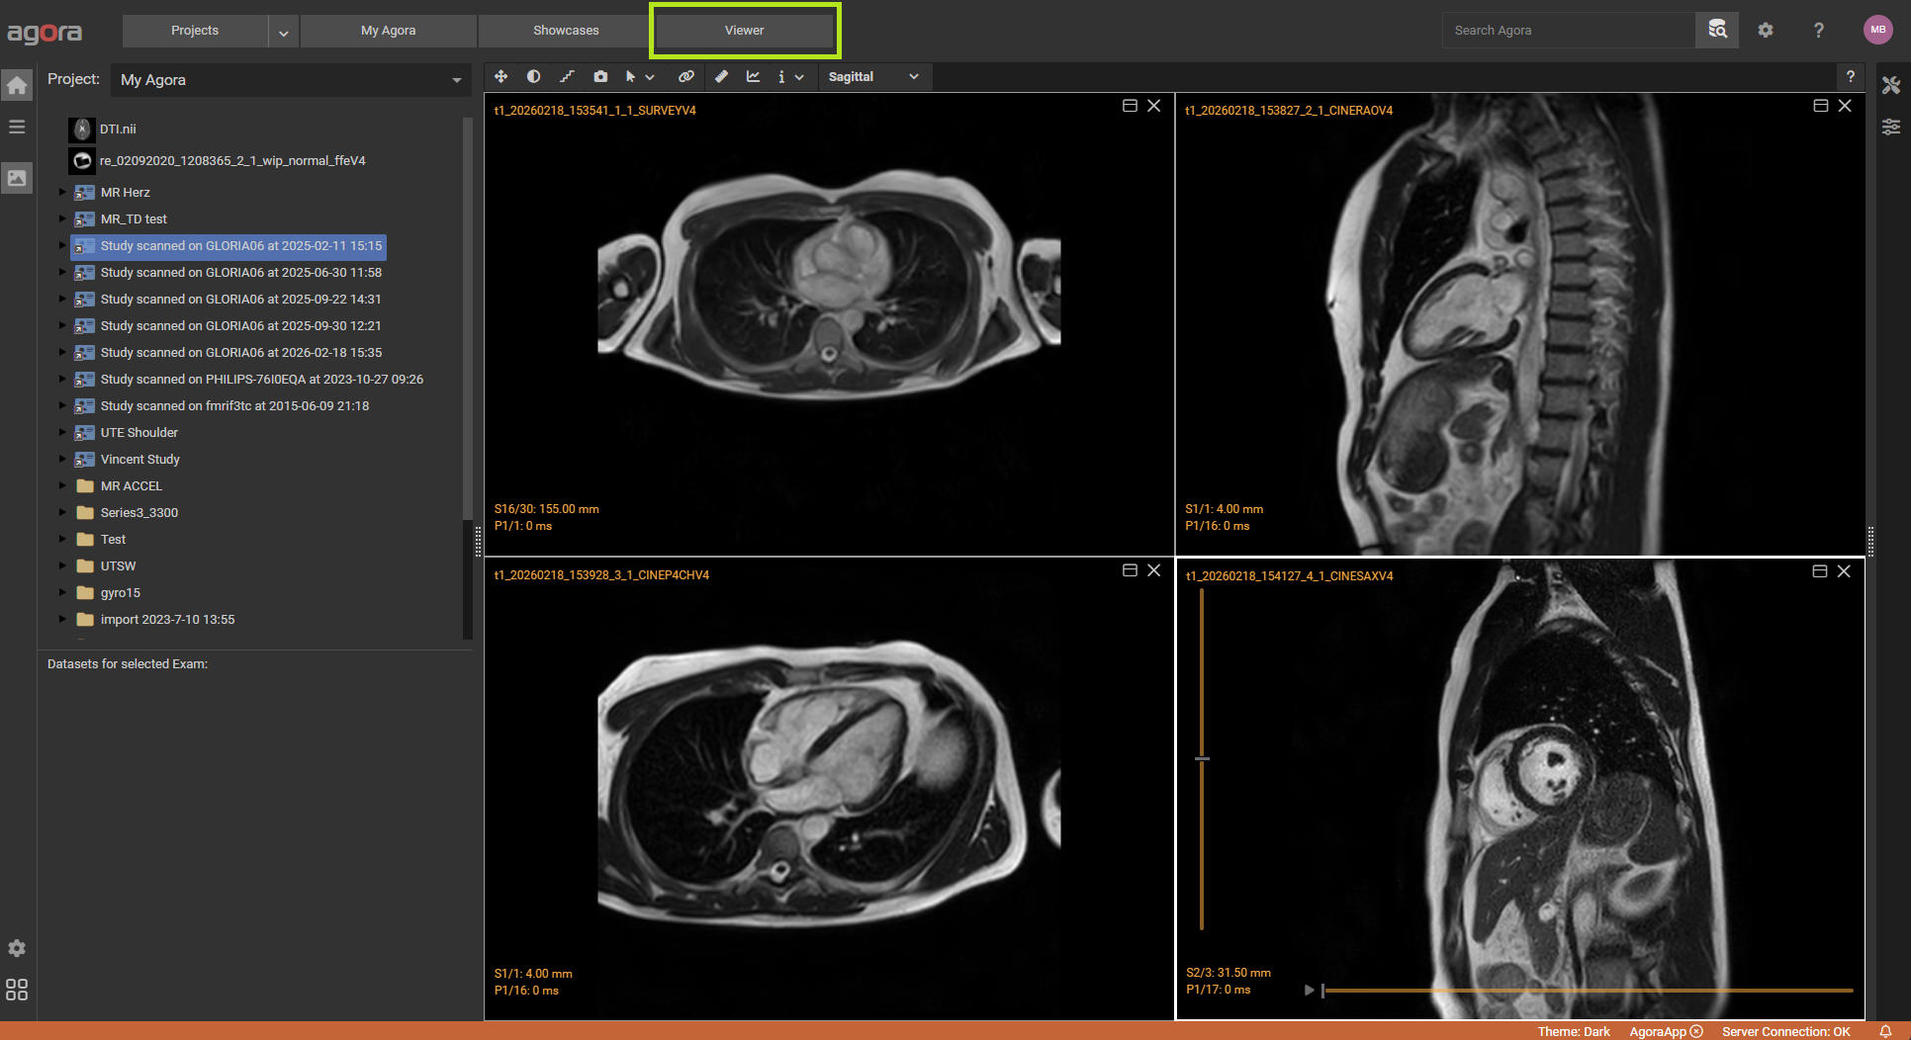
Task: Click the staircase step tool icon
Action: (x=567, y=76)
